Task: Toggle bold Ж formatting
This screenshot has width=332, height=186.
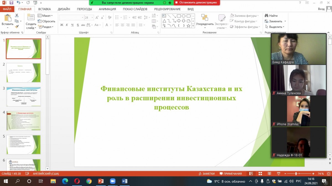Action: (62, 25)
